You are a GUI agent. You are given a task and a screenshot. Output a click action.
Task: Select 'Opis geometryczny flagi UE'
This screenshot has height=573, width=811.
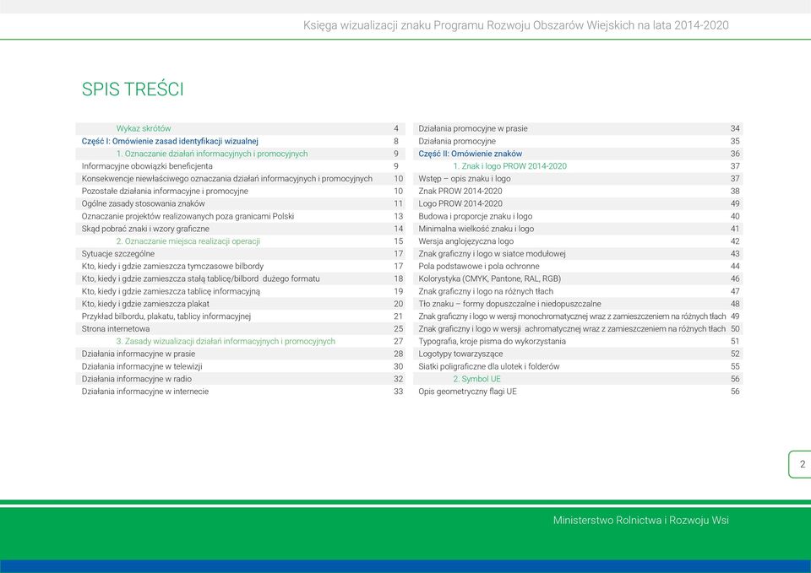tap(467, 391)
